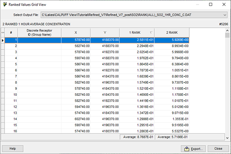The image size is (231, 154).
Task: Click the Y column header
Action: point(105,33)
